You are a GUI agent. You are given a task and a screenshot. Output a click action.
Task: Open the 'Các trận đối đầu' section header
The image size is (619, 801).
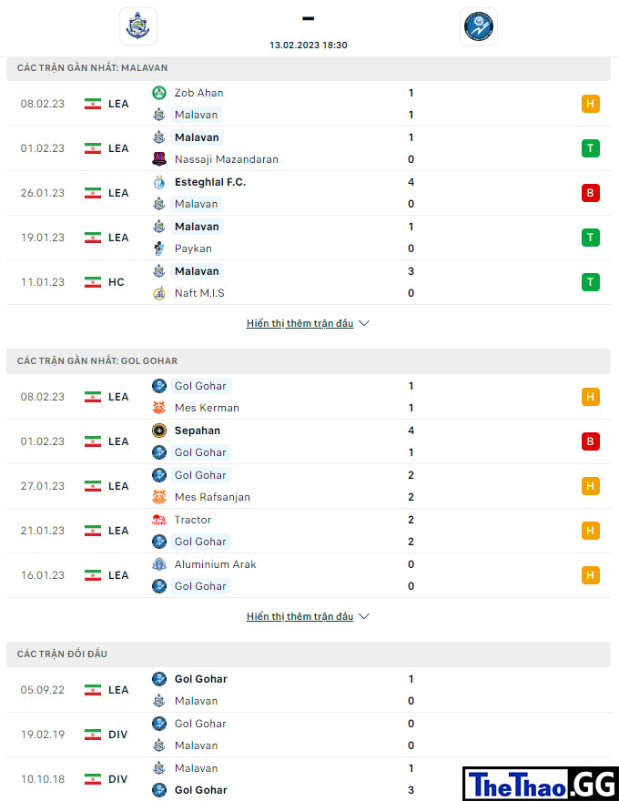tap(309, 654)
